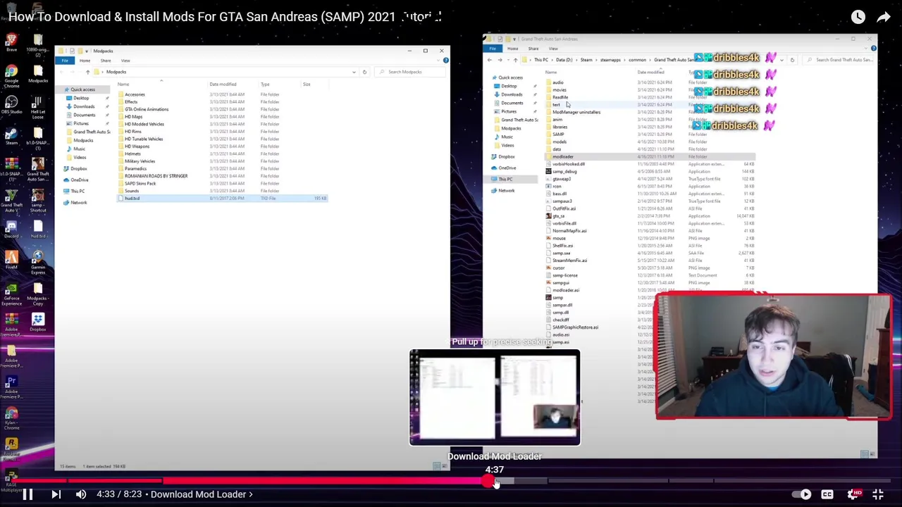This screenshot has height=507, width=902.
Task: Mute the video volume
Action: tap(81, 494)
